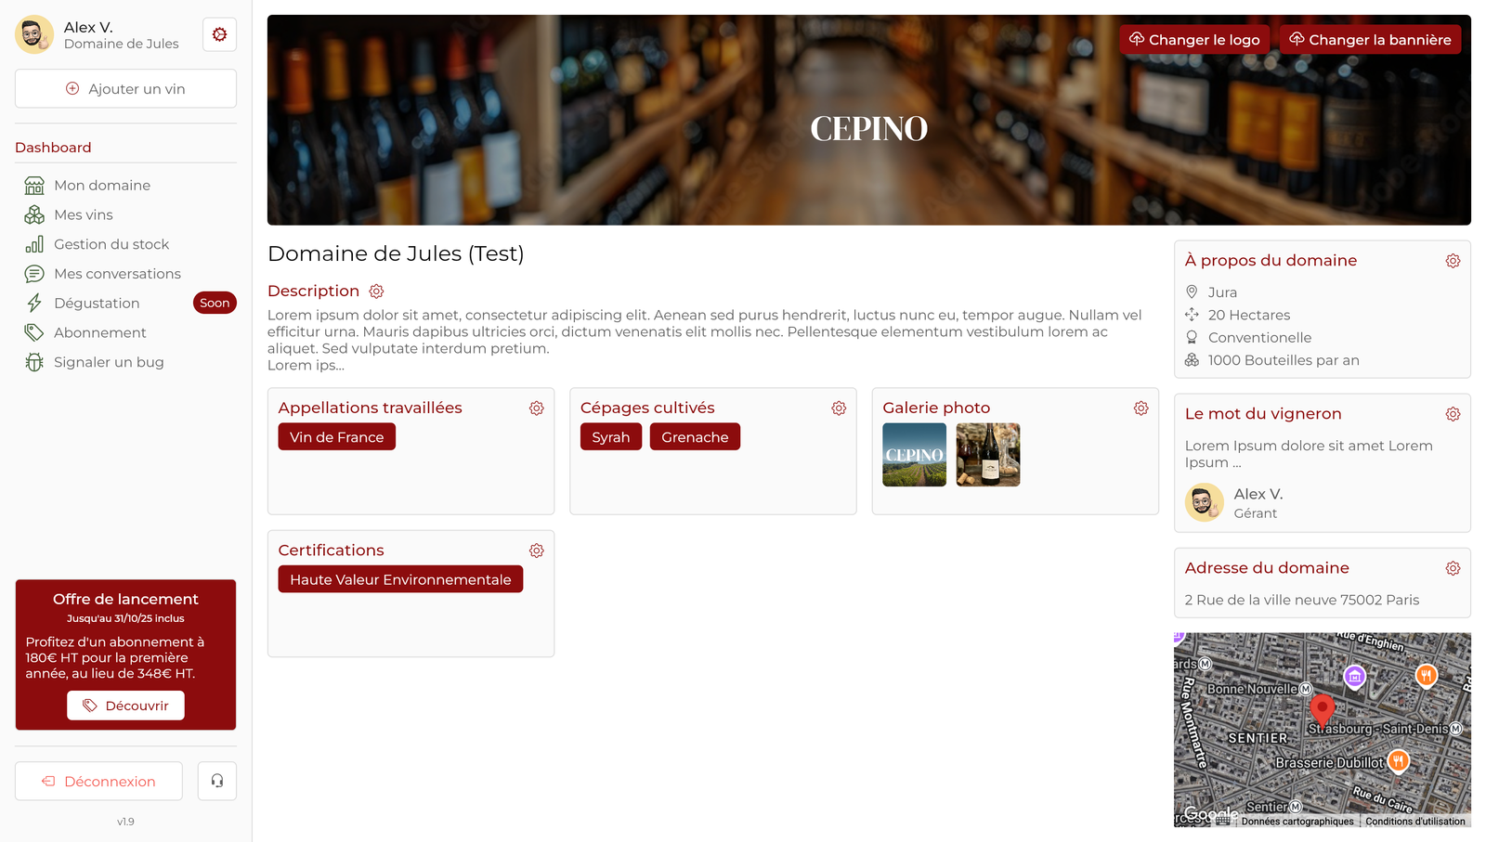Click Découvrir in launch offer card

coord(125,706)
